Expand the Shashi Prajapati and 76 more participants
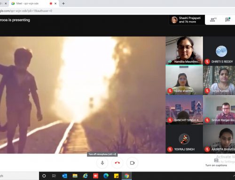This screenshot has width=235, height=180. (x=187, y=20)
